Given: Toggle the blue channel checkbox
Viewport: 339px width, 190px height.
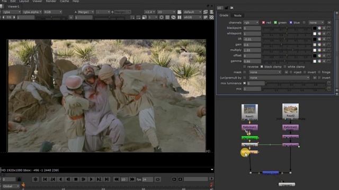Looking at the screenshot, I should click(291, 22).
